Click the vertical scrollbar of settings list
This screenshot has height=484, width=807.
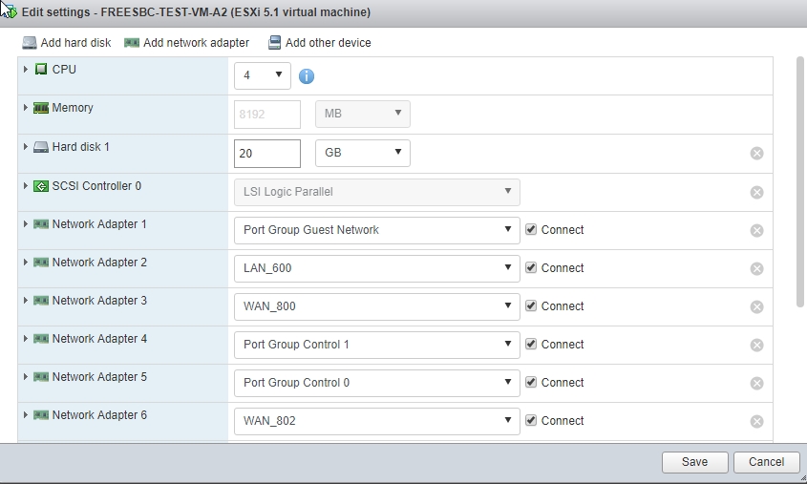800,181
